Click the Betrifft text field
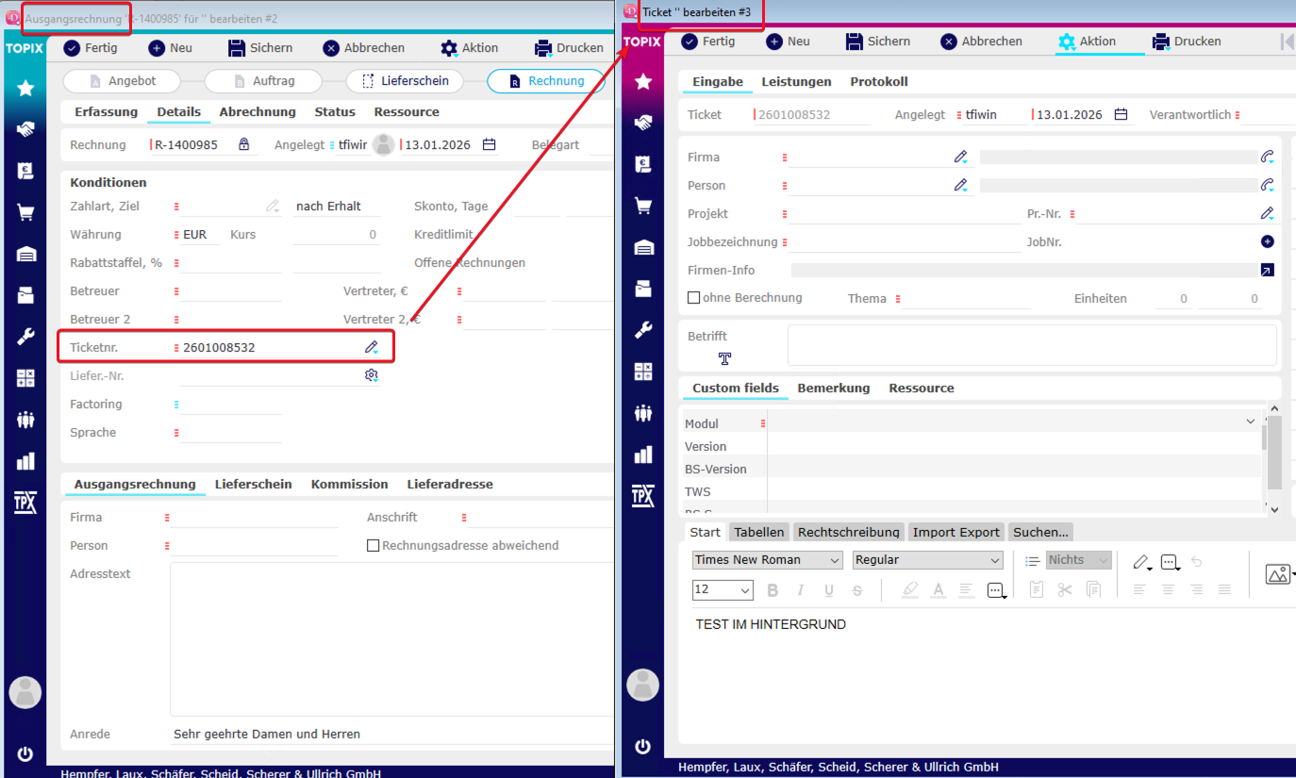1296x778 pixels. 1032,345
